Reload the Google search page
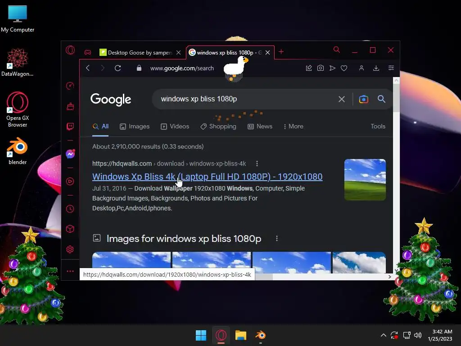461x346 pixels. click(x=118, y=68)
